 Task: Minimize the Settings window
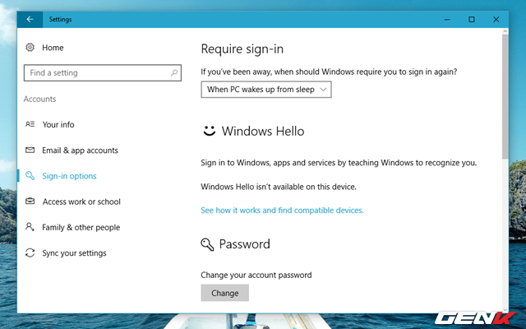[x=447, y=20]
